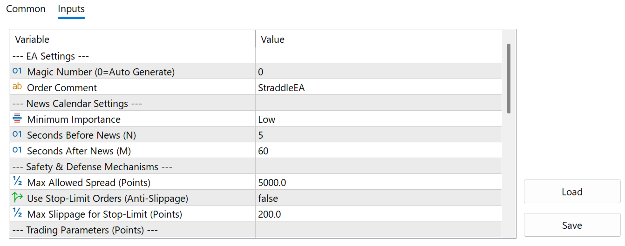Image resolution: width=625 pixels, height=246 pixels.
Task: Click the integer icon beside Magic Number
Action: pos(17,72)
